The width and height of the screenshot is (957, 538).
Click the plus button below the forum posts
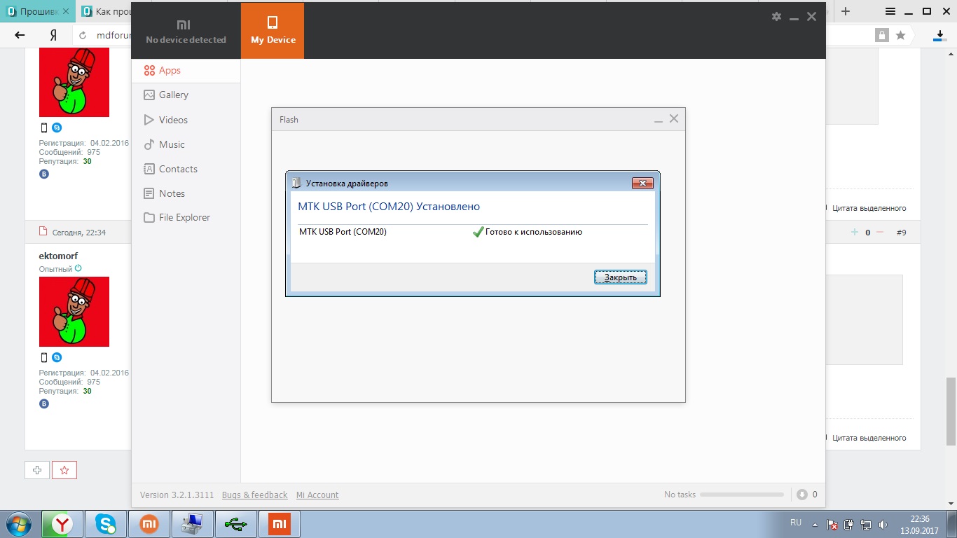click(x=37, y=470)
